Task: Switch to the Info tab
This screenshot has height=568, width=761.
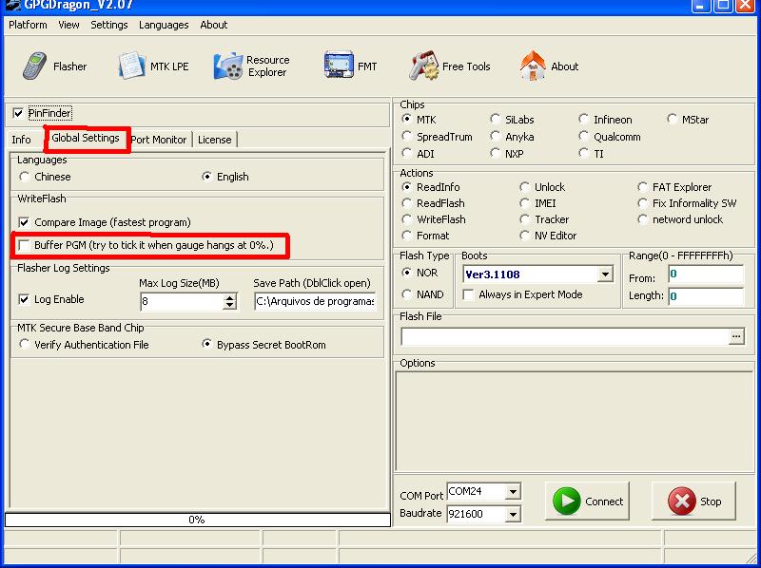Action: [21, 140]
